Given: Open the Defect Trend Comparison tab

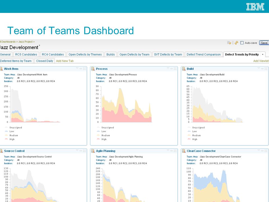Looking at the screenshot, I should (204, 54).
